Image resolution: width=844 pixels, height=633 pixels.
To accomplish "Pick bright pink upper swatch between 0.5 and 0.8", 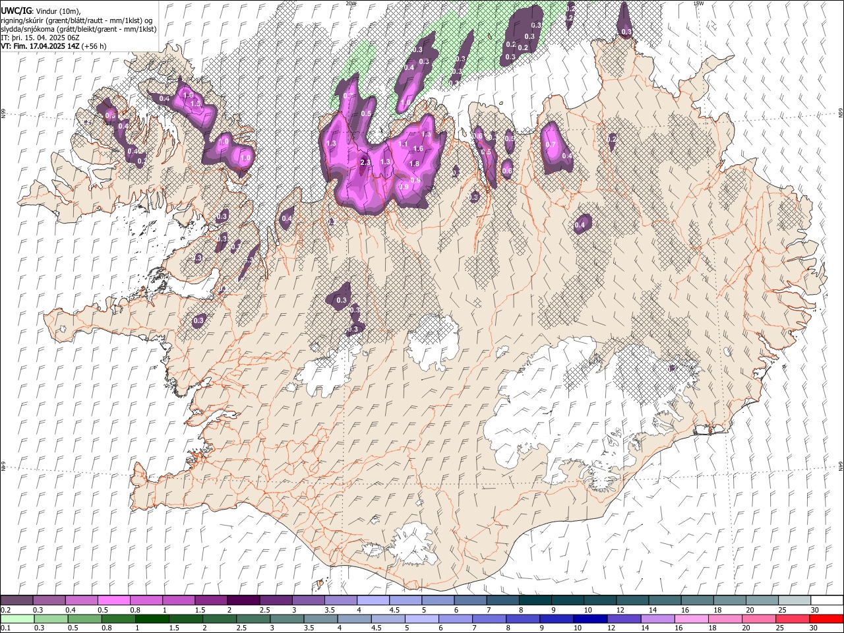I will (114, 600).
